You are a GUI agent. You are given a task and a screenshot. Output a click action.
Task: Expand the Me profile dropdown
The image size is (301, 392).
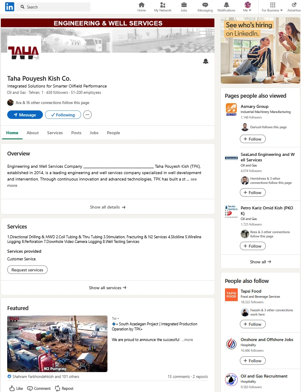point(248,7)
